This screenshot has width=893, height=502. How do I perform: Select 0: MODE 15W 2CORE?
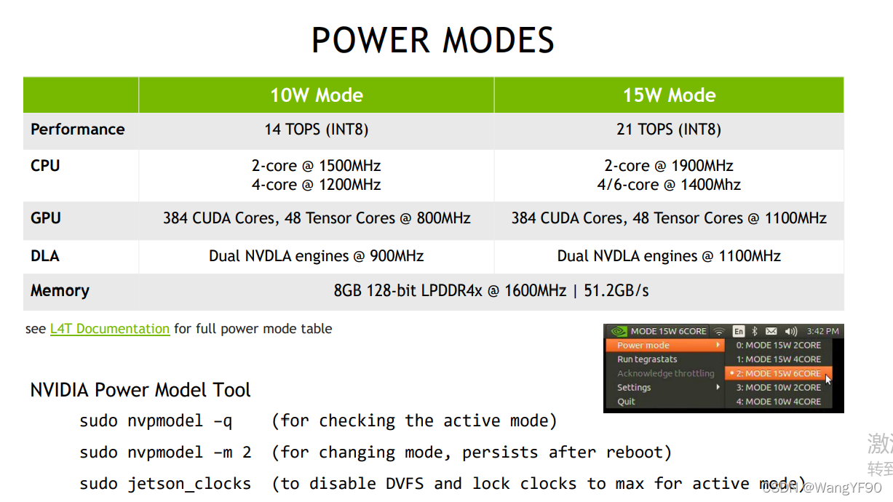tap(779, 345)
